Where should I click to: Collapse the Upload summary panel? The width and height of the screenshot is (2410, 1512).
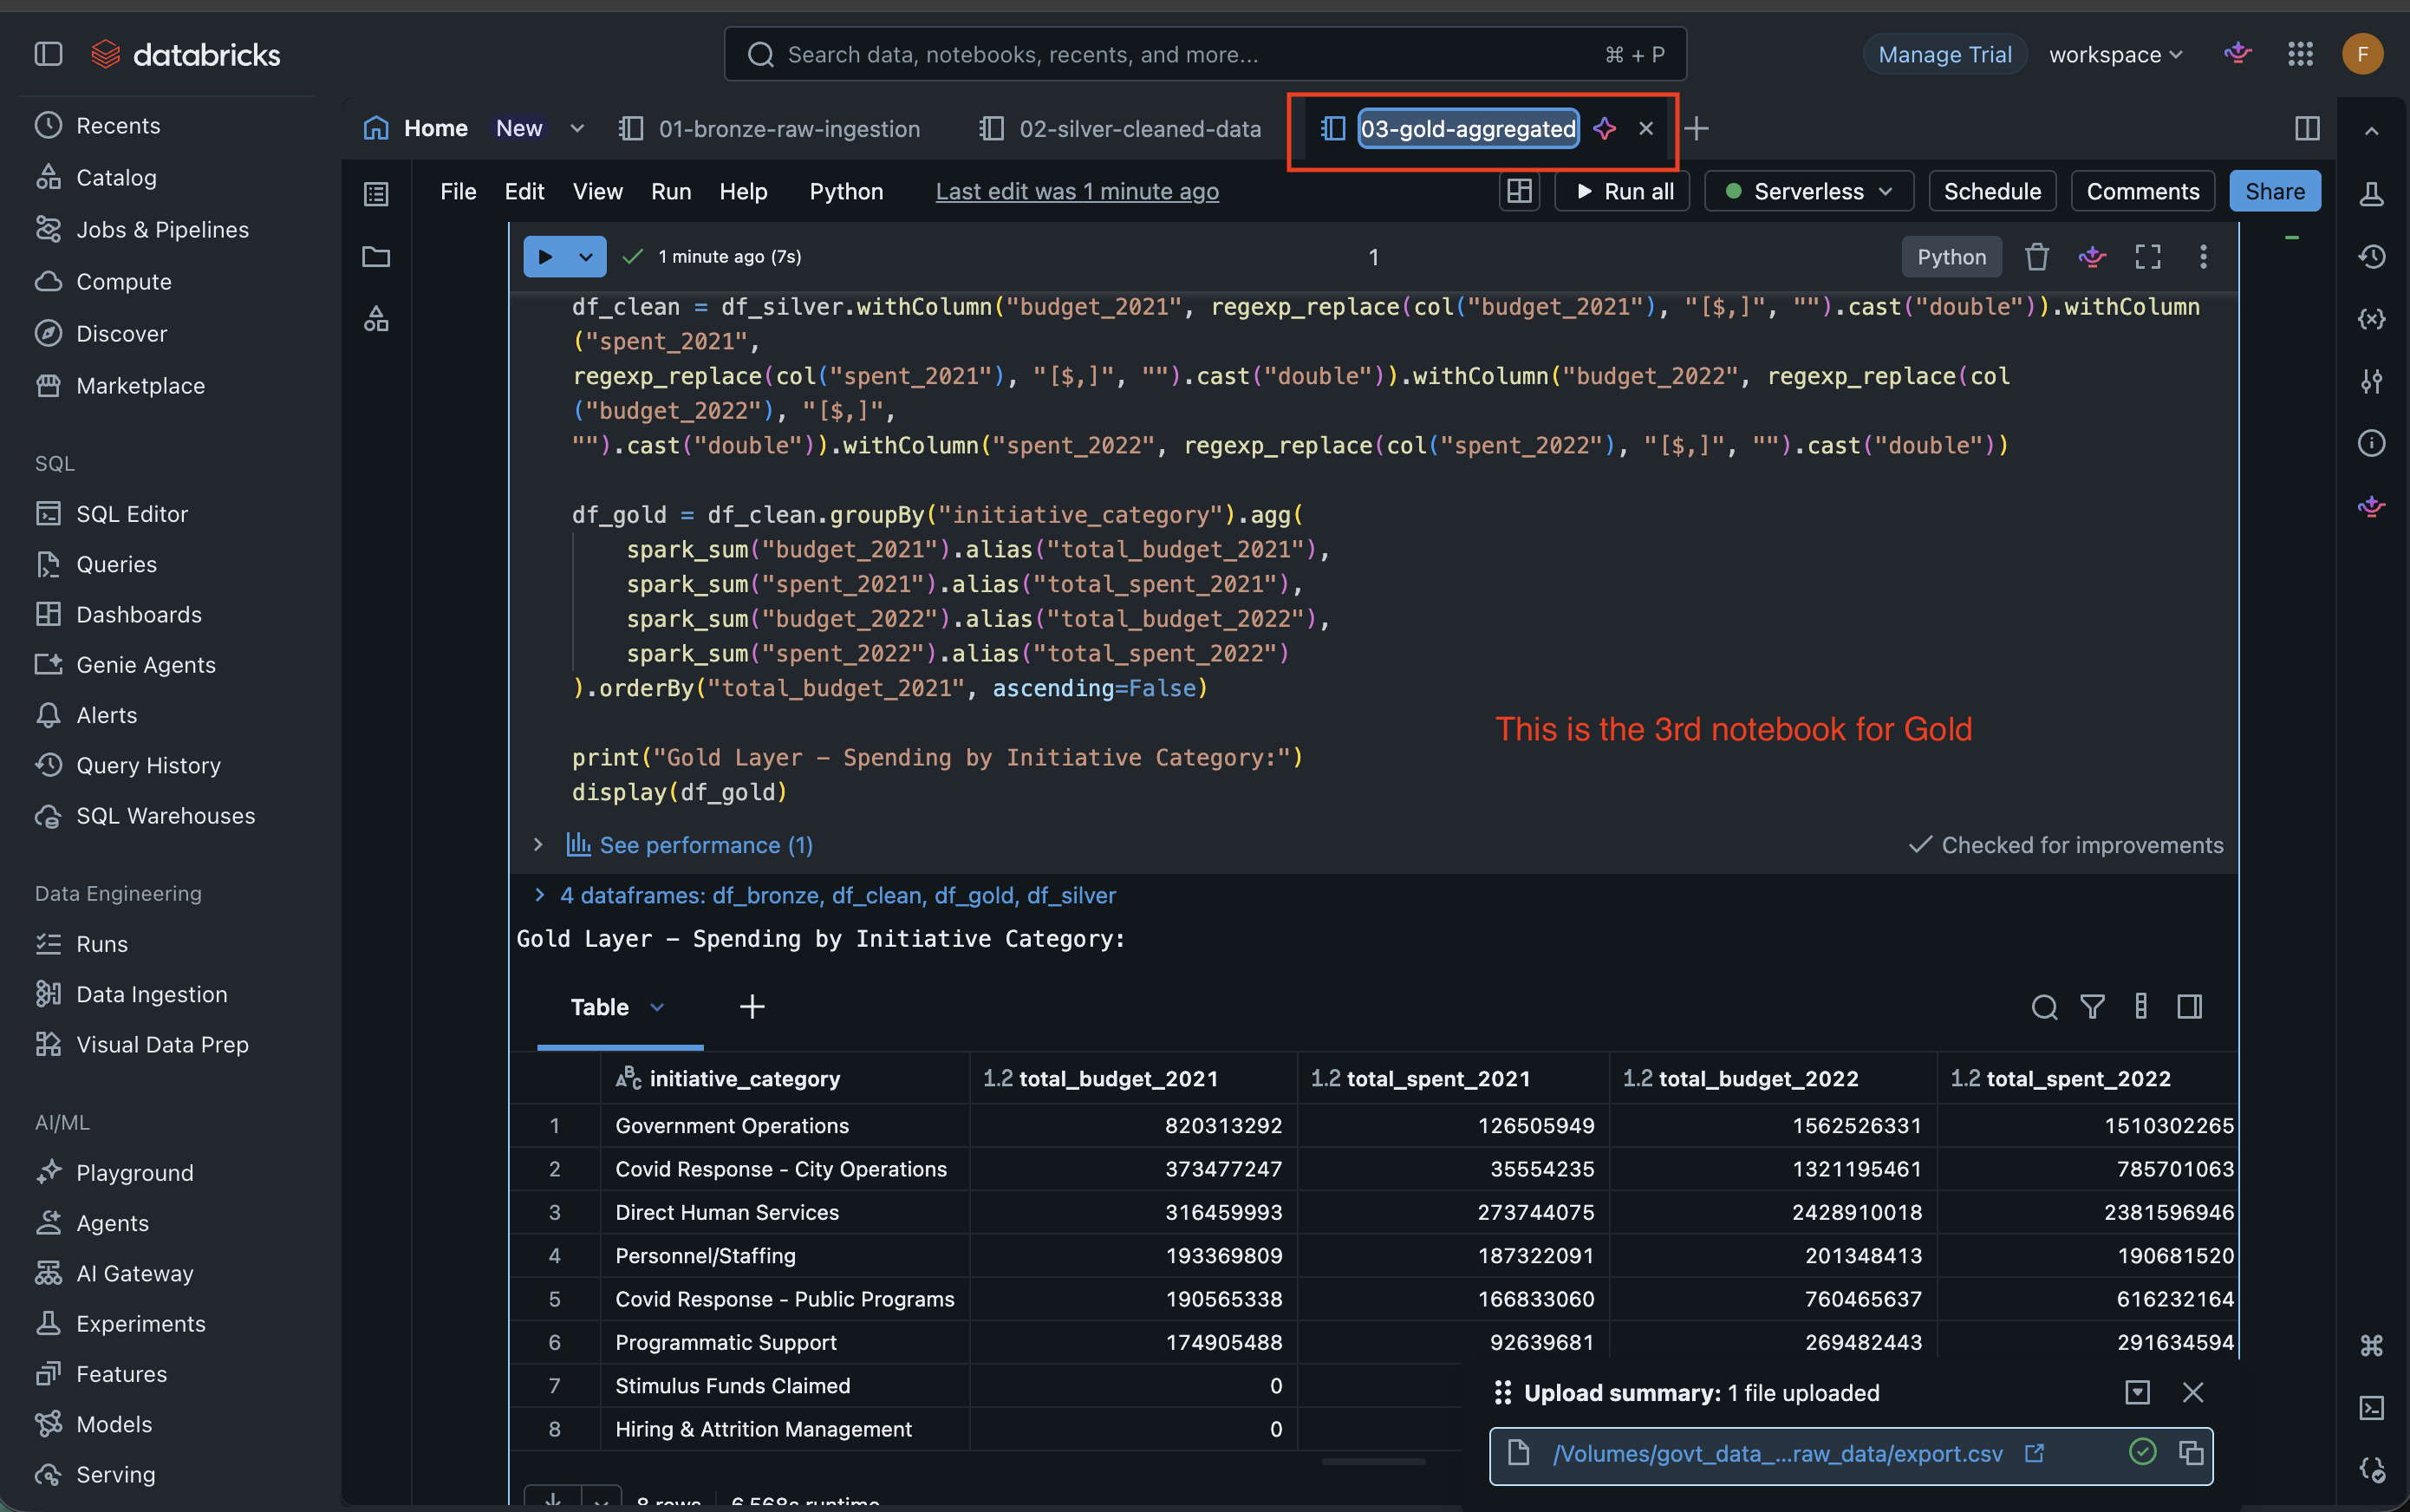pos(2137,1393)
